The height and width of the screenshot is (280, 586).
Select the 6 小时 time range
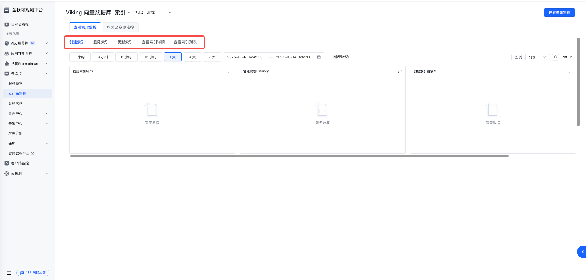[x=126, y=57]
